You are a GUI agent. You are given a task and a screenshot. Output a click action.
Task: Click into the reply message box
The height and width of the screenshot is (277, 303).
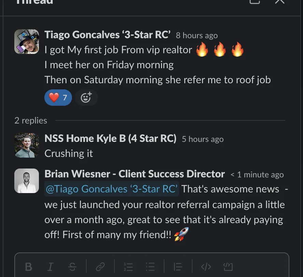tap(152, 265)
